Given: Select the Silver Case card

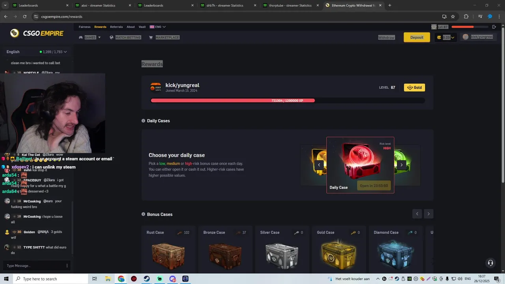Looking at the screenshot, I should (x=282, y=250).
